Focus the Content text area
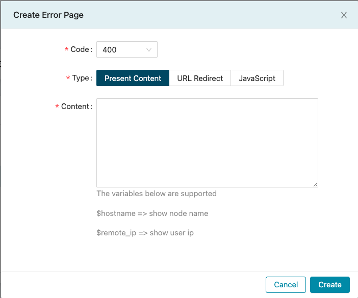The image size is (358, 298). 207,143
